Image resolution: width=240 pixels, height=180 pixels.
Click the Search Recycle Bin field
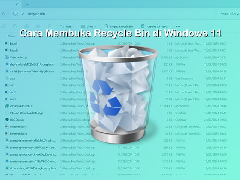click(x=228, y=14)
